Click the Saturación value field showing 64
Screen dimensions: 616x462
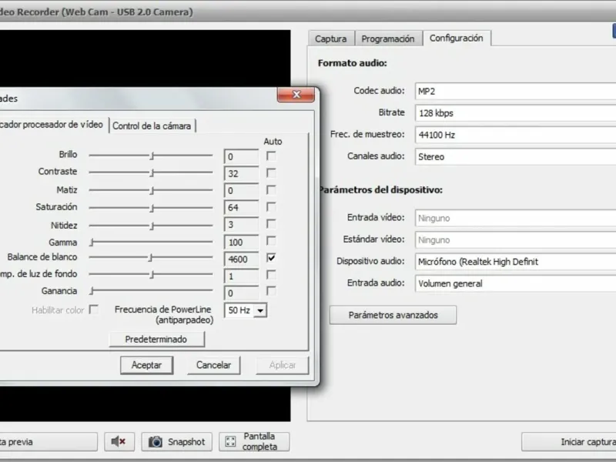tap(241, 207)
